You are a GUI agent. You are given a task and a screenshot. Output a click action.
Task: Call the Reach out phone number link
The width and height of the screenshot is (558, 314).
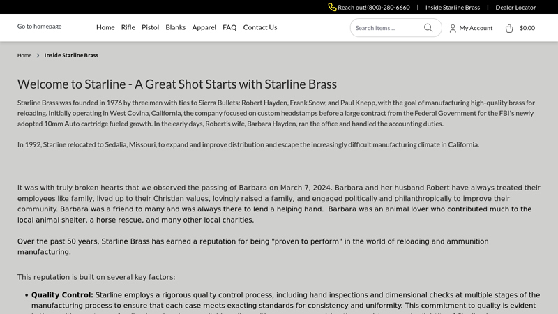[x=374, y=7]
